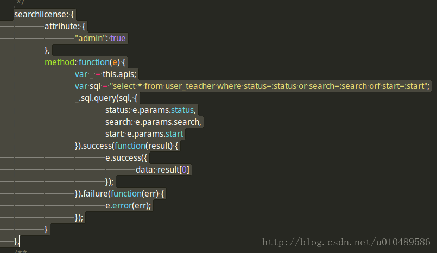The height and width of the screenshot is (253, 437).
Task: Click the var sql variable name
Action: coord(95,86)
